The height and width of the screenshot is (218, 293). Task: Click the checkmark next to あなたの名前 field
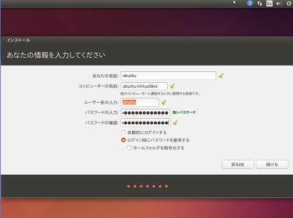pos(221,76)
